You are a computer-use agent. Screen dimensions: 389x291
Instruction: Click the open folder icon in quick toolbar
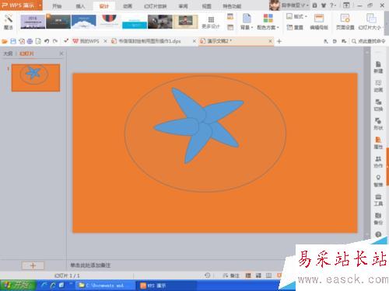[5, 41]
